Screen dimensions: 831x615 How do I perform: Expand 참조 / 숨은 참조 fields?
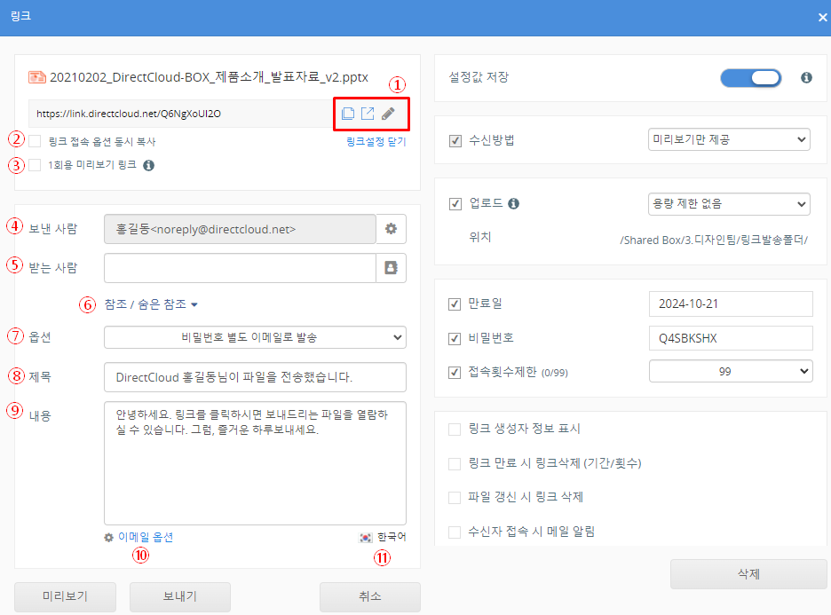coord(150,304)
